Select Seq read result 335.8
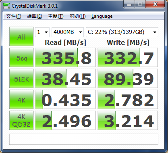The height and width of the screenshot is (153, 168). 65,57
